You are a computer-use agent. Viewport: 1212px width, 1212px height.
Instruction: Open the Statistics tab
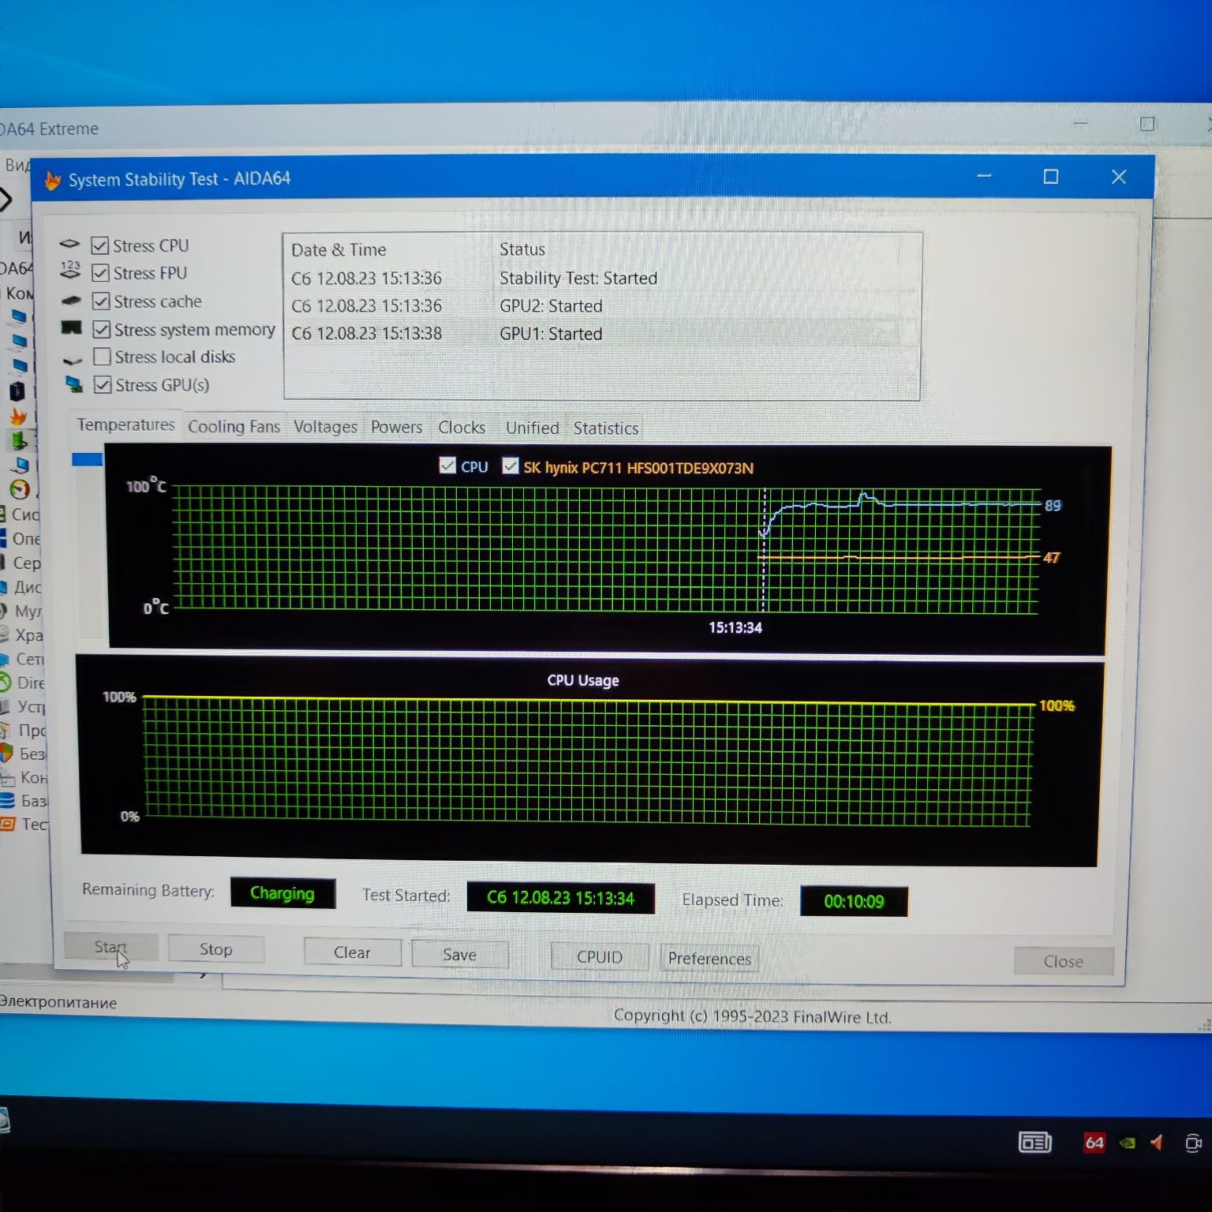(605, 428)
